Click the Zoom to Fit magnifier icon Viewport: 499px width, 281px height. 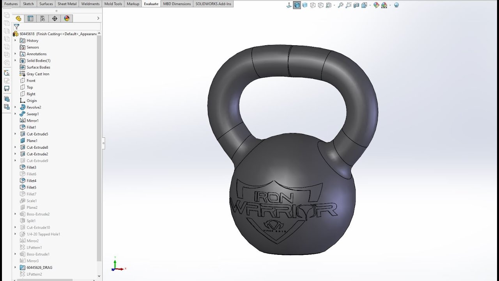[340, 5]
